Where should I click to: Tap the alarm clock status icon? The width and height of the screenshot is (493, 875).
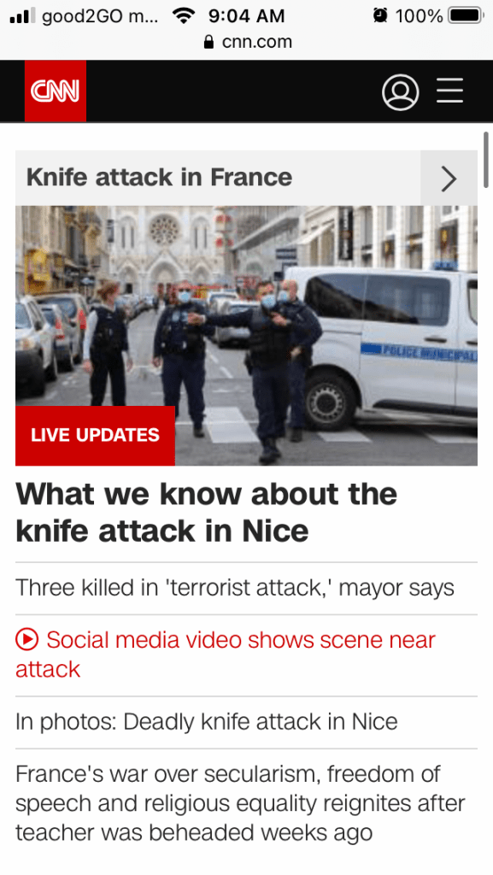click(x=379, y=15)
